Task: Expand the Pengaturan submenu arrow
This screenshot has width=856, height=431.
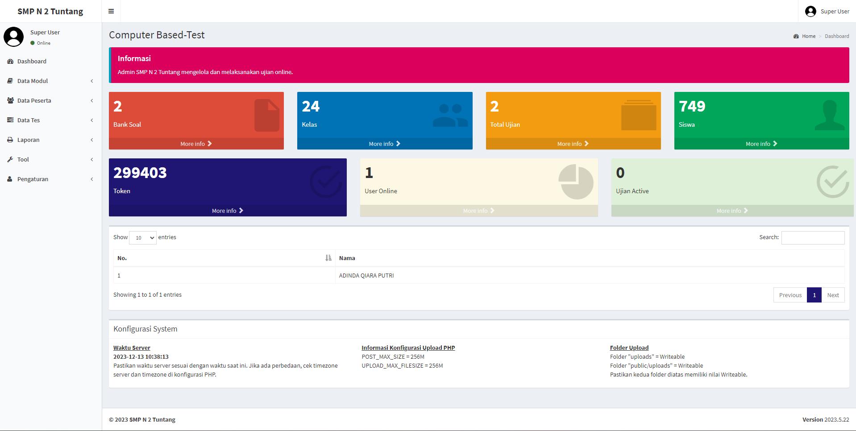Action: click(x=92, y=179)
